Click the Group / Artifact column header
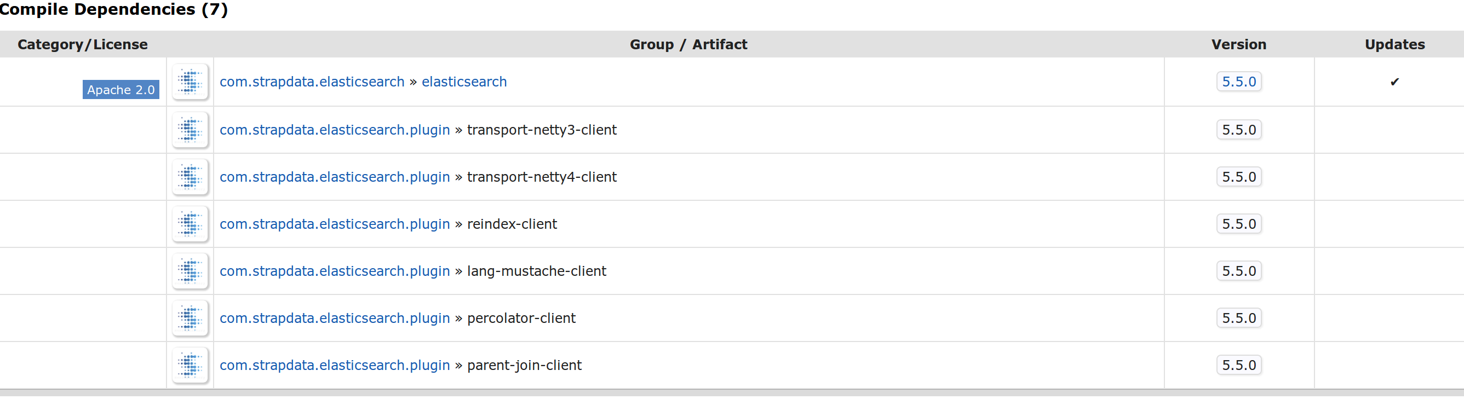The width and height of the screenshot is (1464, 405). click(688, 44)
